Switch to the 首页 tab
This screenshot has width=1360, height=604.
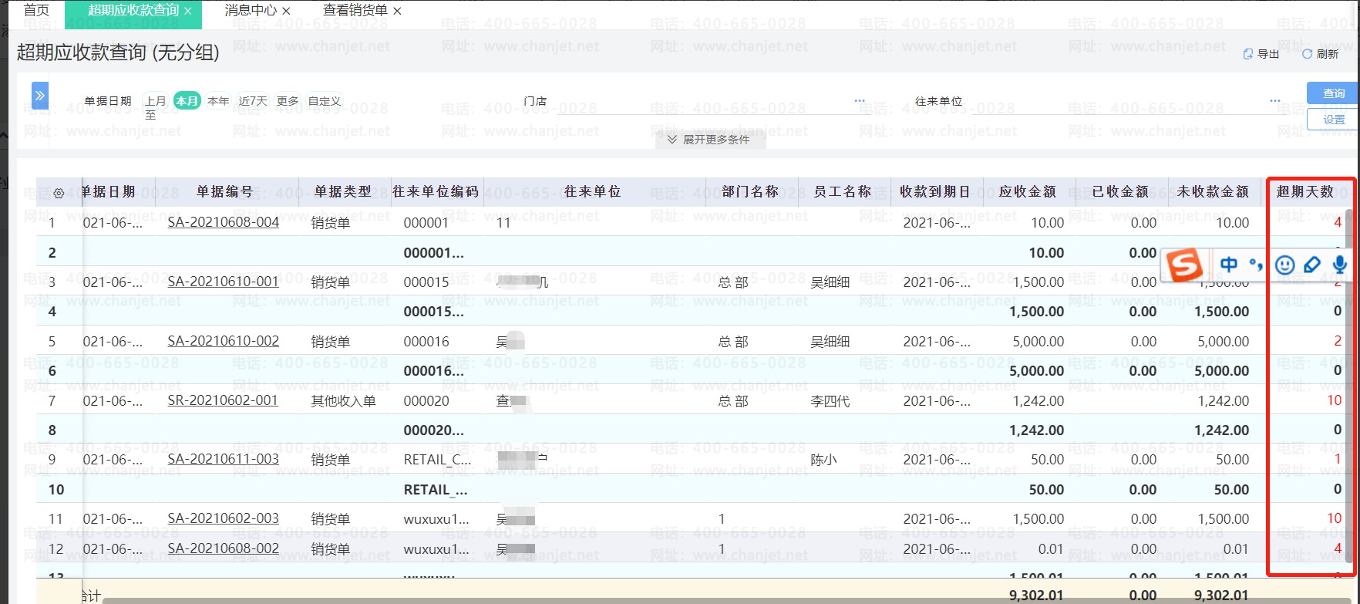36,11
